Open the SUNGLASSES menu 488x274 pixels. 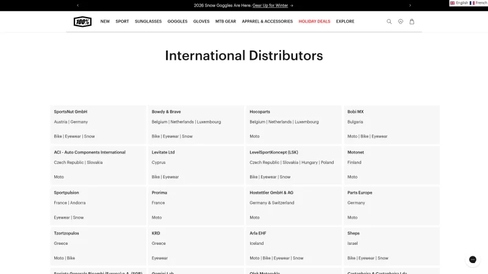coord(148,21)
